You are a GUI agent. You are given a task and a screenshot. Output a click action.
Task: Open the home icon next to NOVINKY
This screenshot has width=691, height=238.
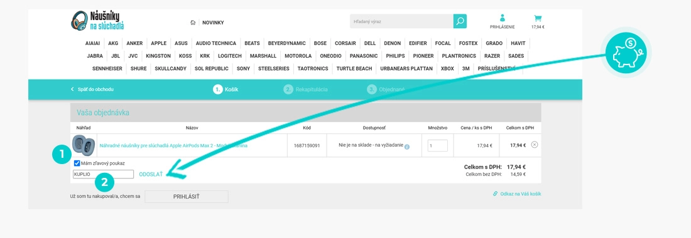(193, 23)
